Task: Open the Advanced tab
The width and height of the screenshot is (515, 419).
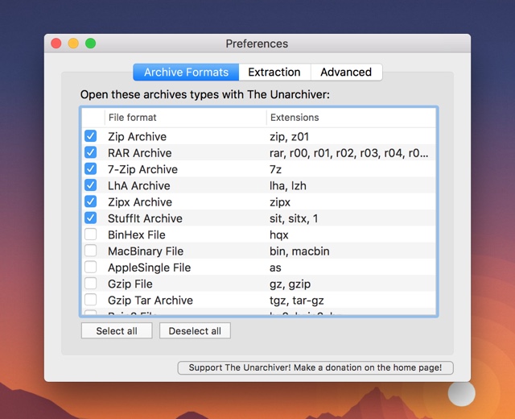Action: point(346,72)
